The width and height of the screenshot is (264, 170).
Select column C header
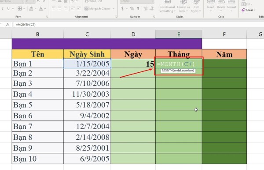coord(87,34)
